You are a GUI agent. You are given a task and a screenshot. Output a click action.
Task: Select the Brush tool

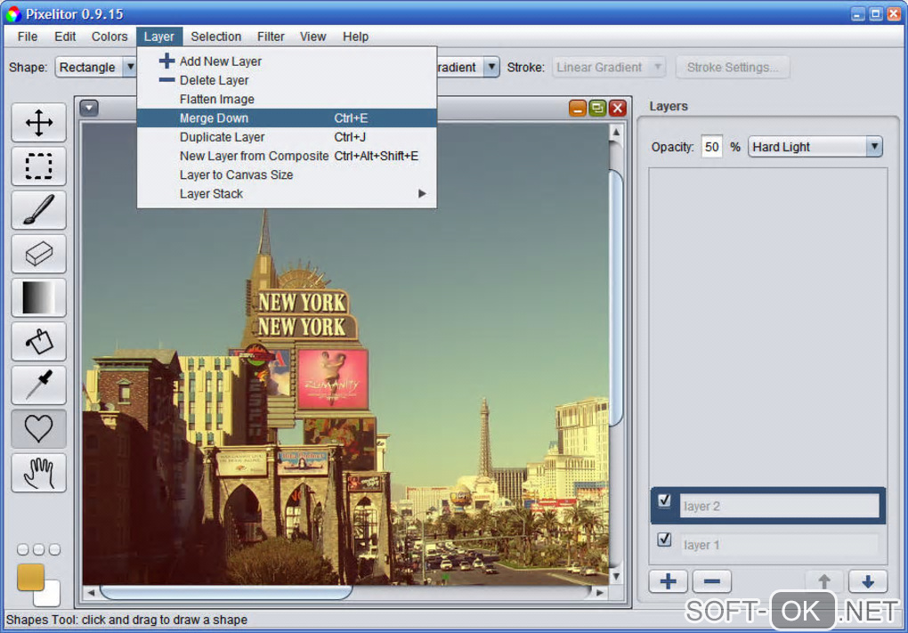tap(39, 209)
